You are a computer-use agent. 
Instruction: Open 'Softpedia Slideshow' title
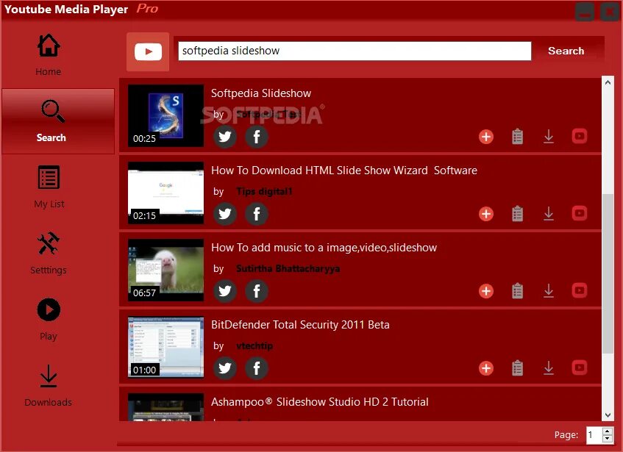(261, 93)
